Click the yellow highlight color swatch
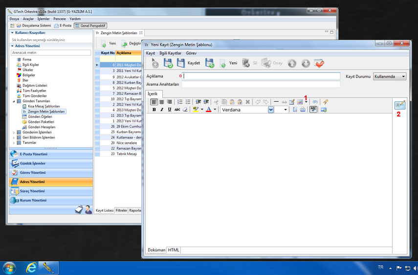 [x=196, y=110]
